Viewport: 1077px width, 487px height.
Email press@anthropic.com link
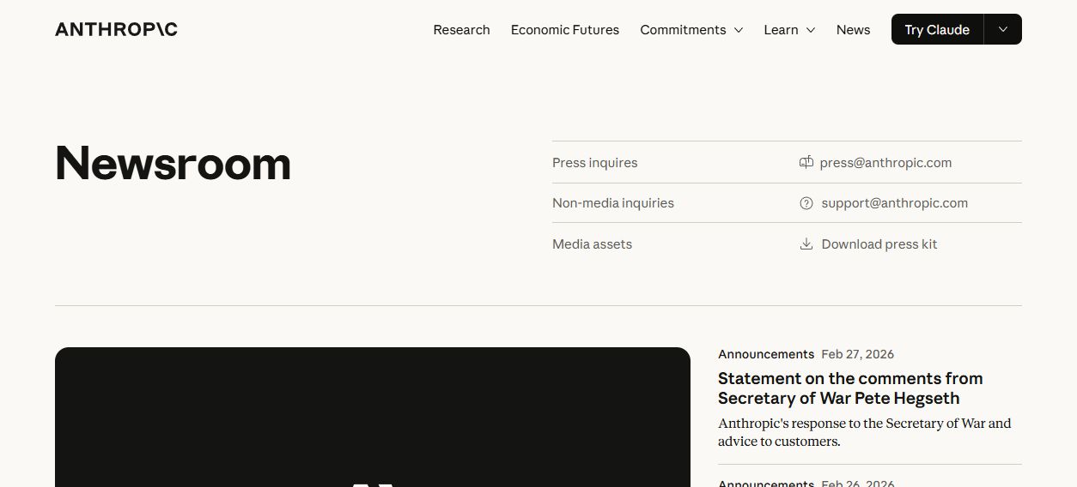click(885, 162)
